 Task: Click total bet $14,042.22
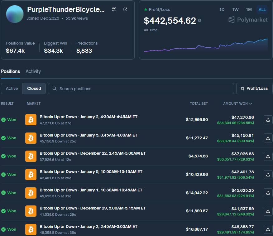197,193
